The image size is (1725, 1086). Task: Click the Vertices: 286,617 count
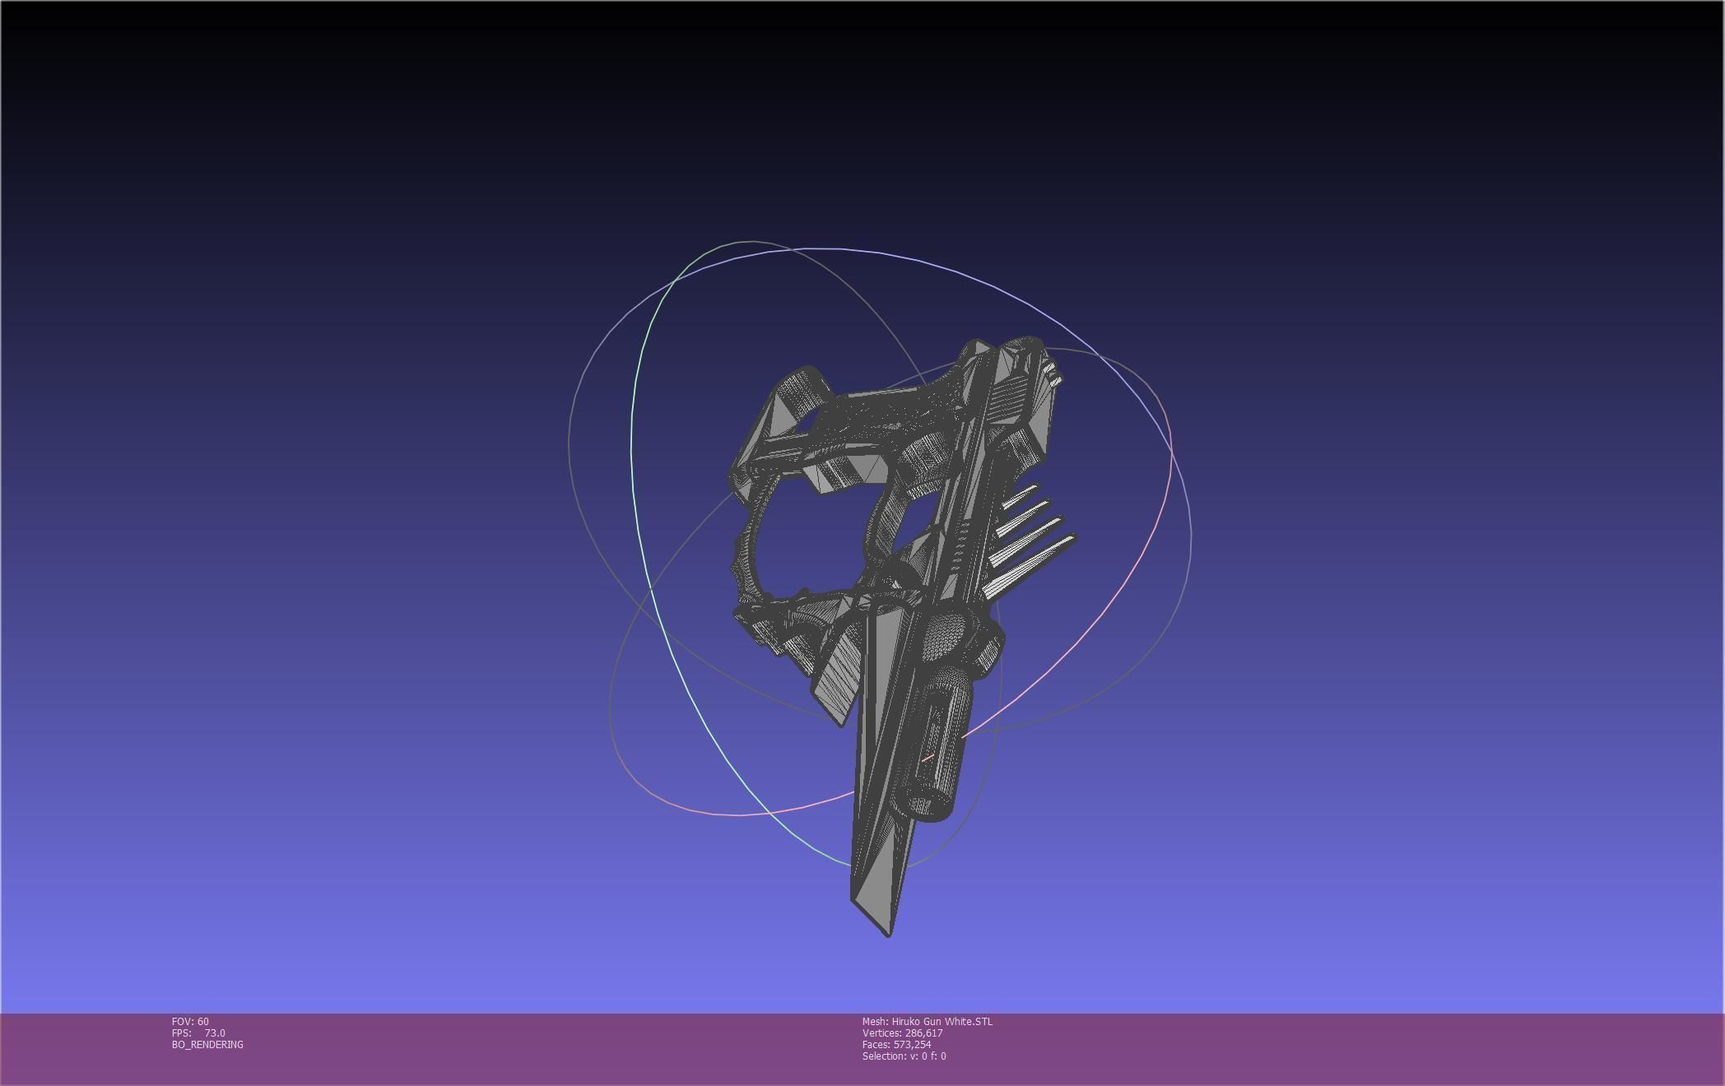903,1033
